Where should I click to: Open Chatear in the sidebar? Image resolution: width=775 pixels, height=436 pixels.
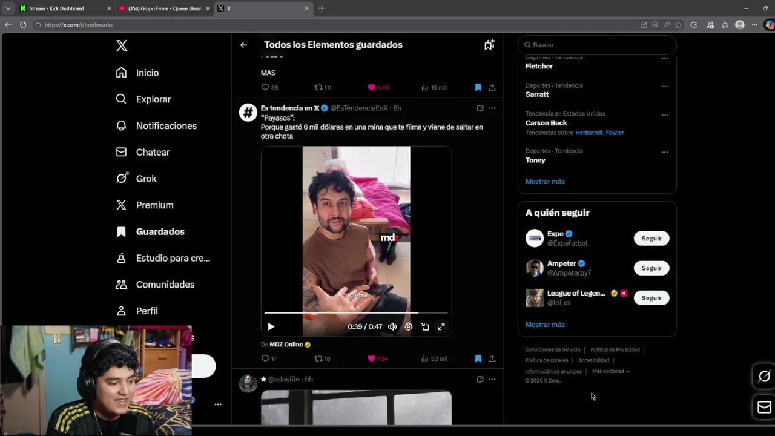tap(143, 152)
